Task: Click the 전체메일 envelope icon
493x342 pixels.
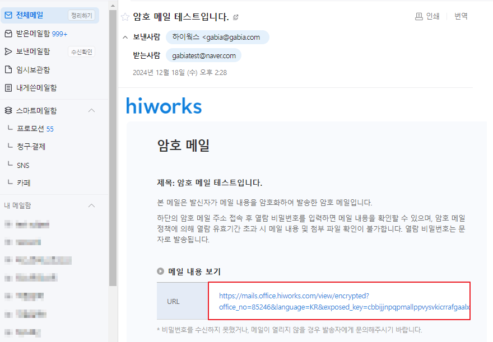Action: 8,15
